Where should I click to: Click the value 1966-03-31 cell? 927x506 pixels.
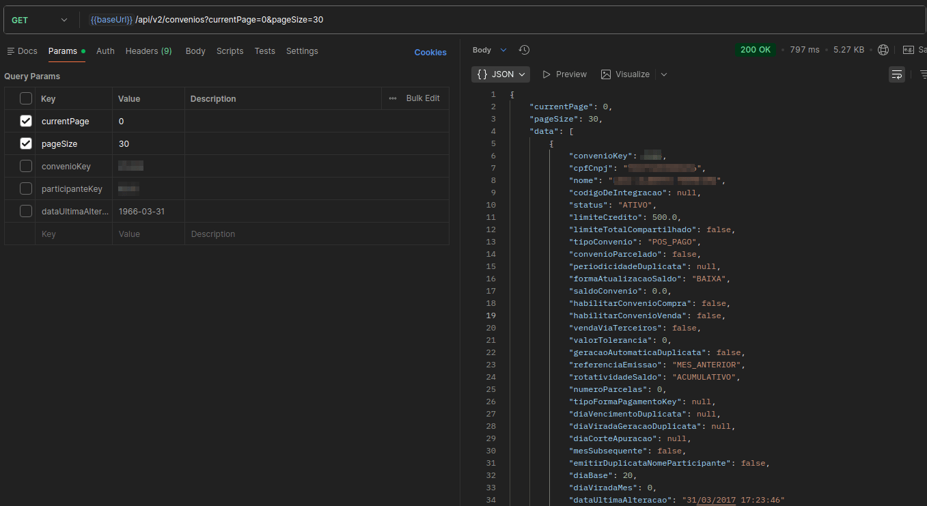pyautogui.click(x=148, y=211)
